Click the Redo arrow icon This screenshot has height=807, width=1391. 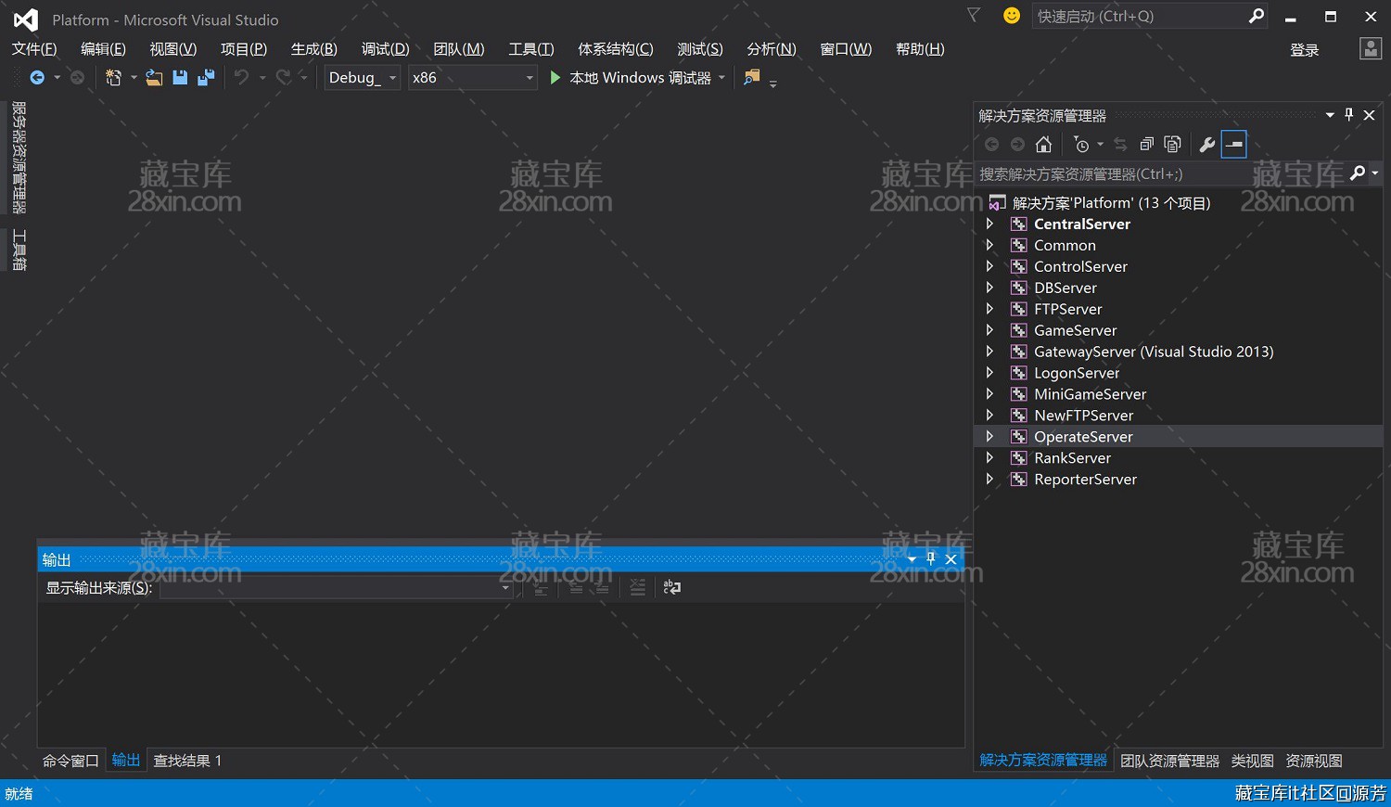point(284,78)
